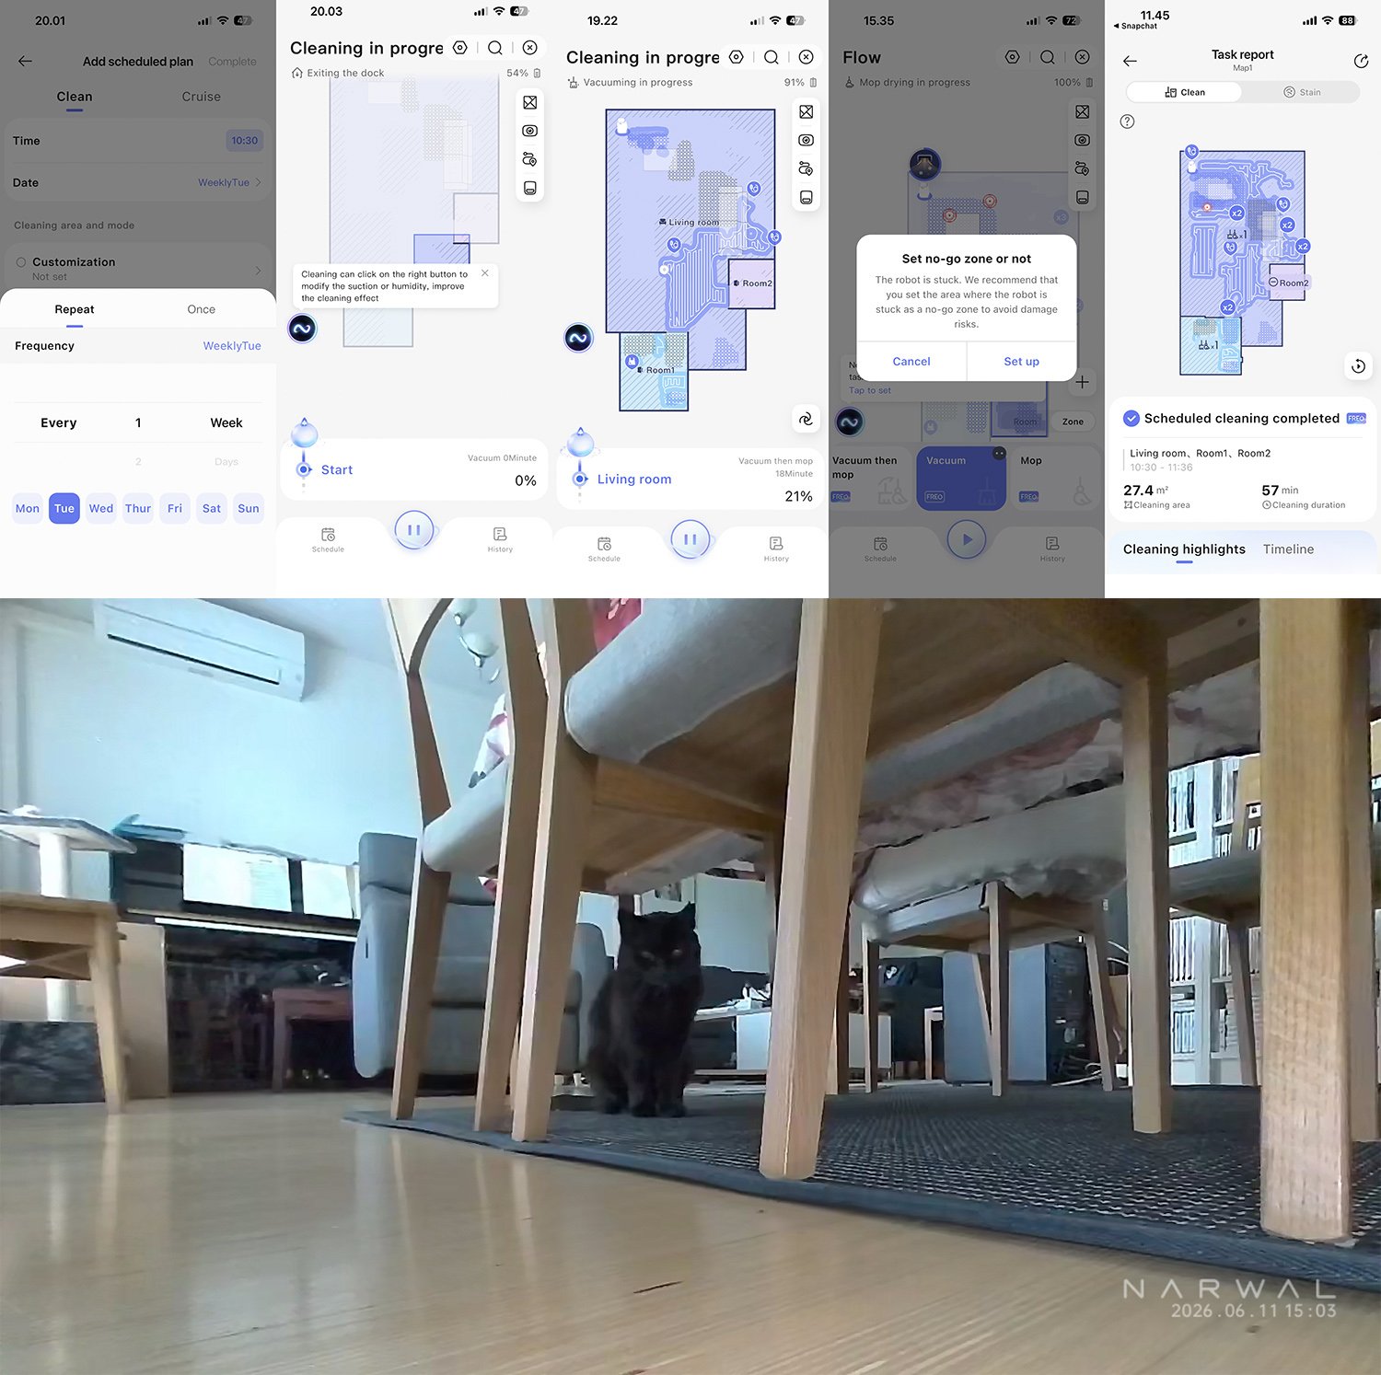Screen dimensions: 1381x1375
Task: Dismiss the cleaning tip tooltip
Action: [485, 273]
